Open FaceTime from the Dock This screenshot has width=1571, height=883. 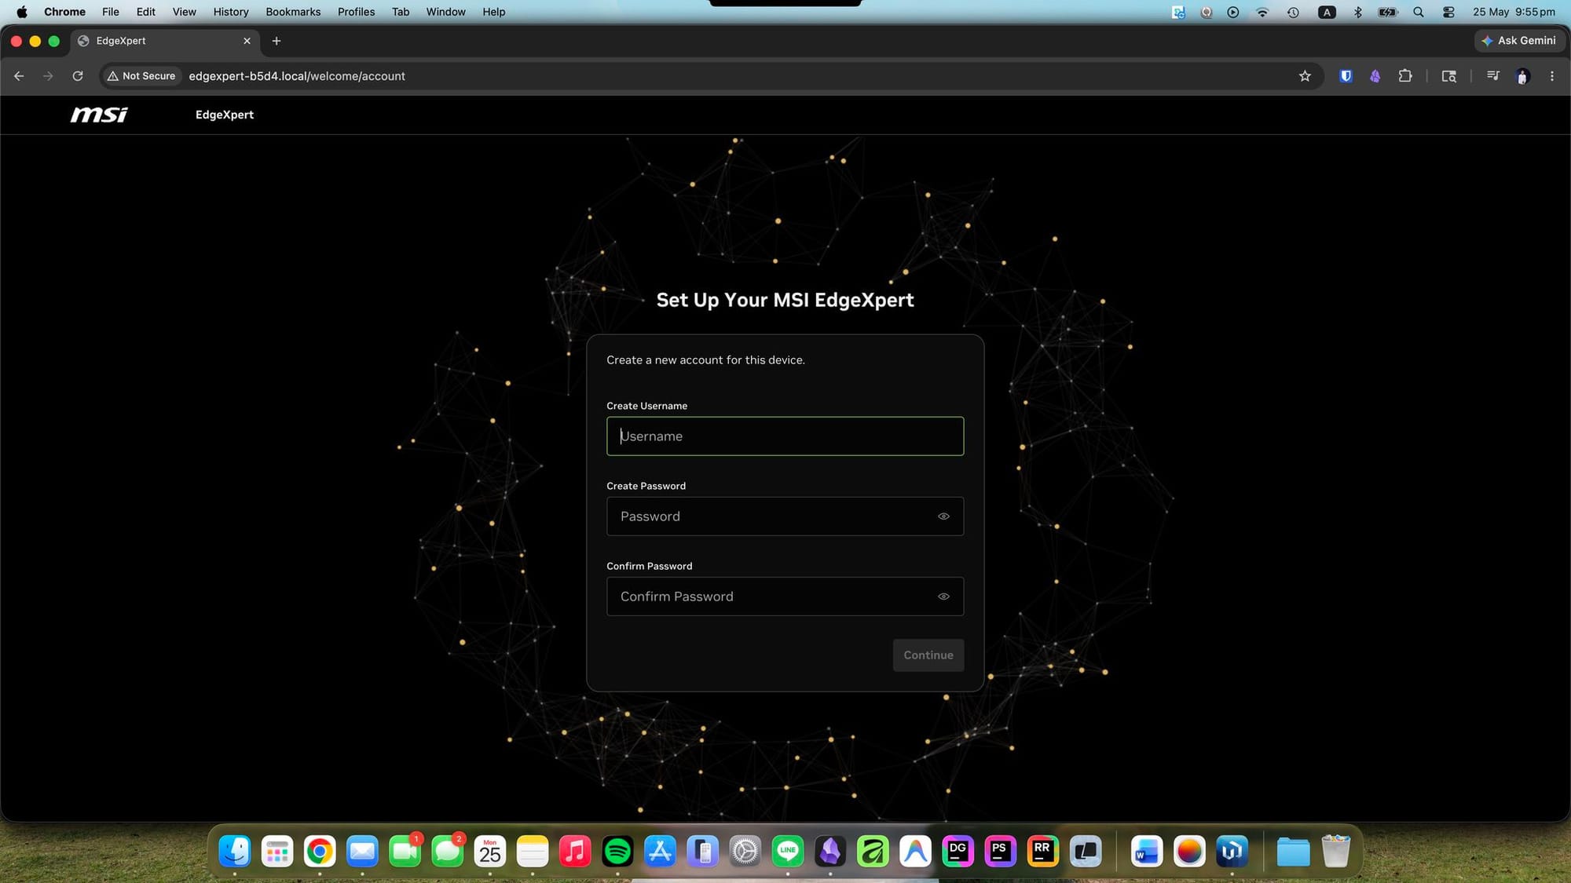pyautogui.click(x=405, y=852)
